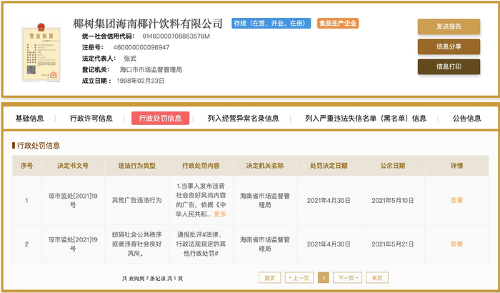The width and height of the screenshot is (500, 293).
Task: Click the publication date 2021年5月21日
Action: pyautogui.click(x=393, y=244)
